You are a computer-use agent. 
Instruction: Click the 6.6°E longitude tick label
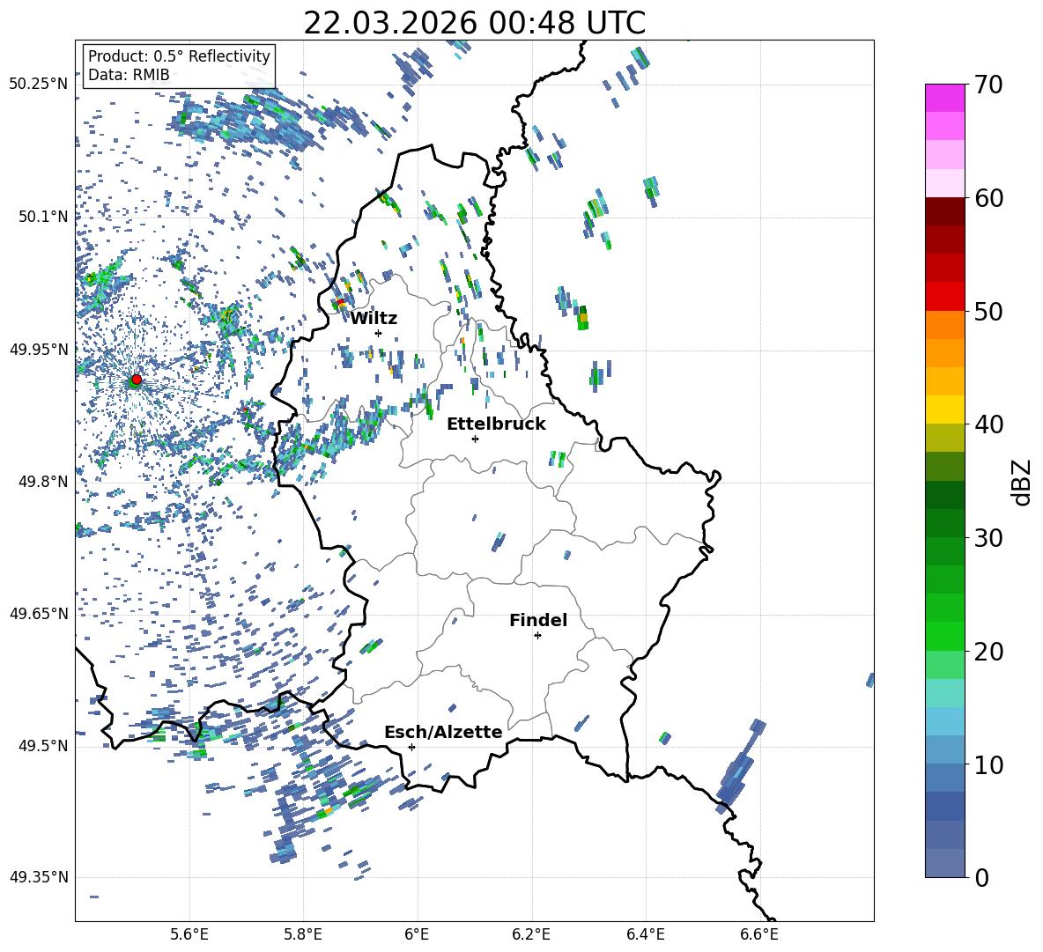tap(759, 933)
